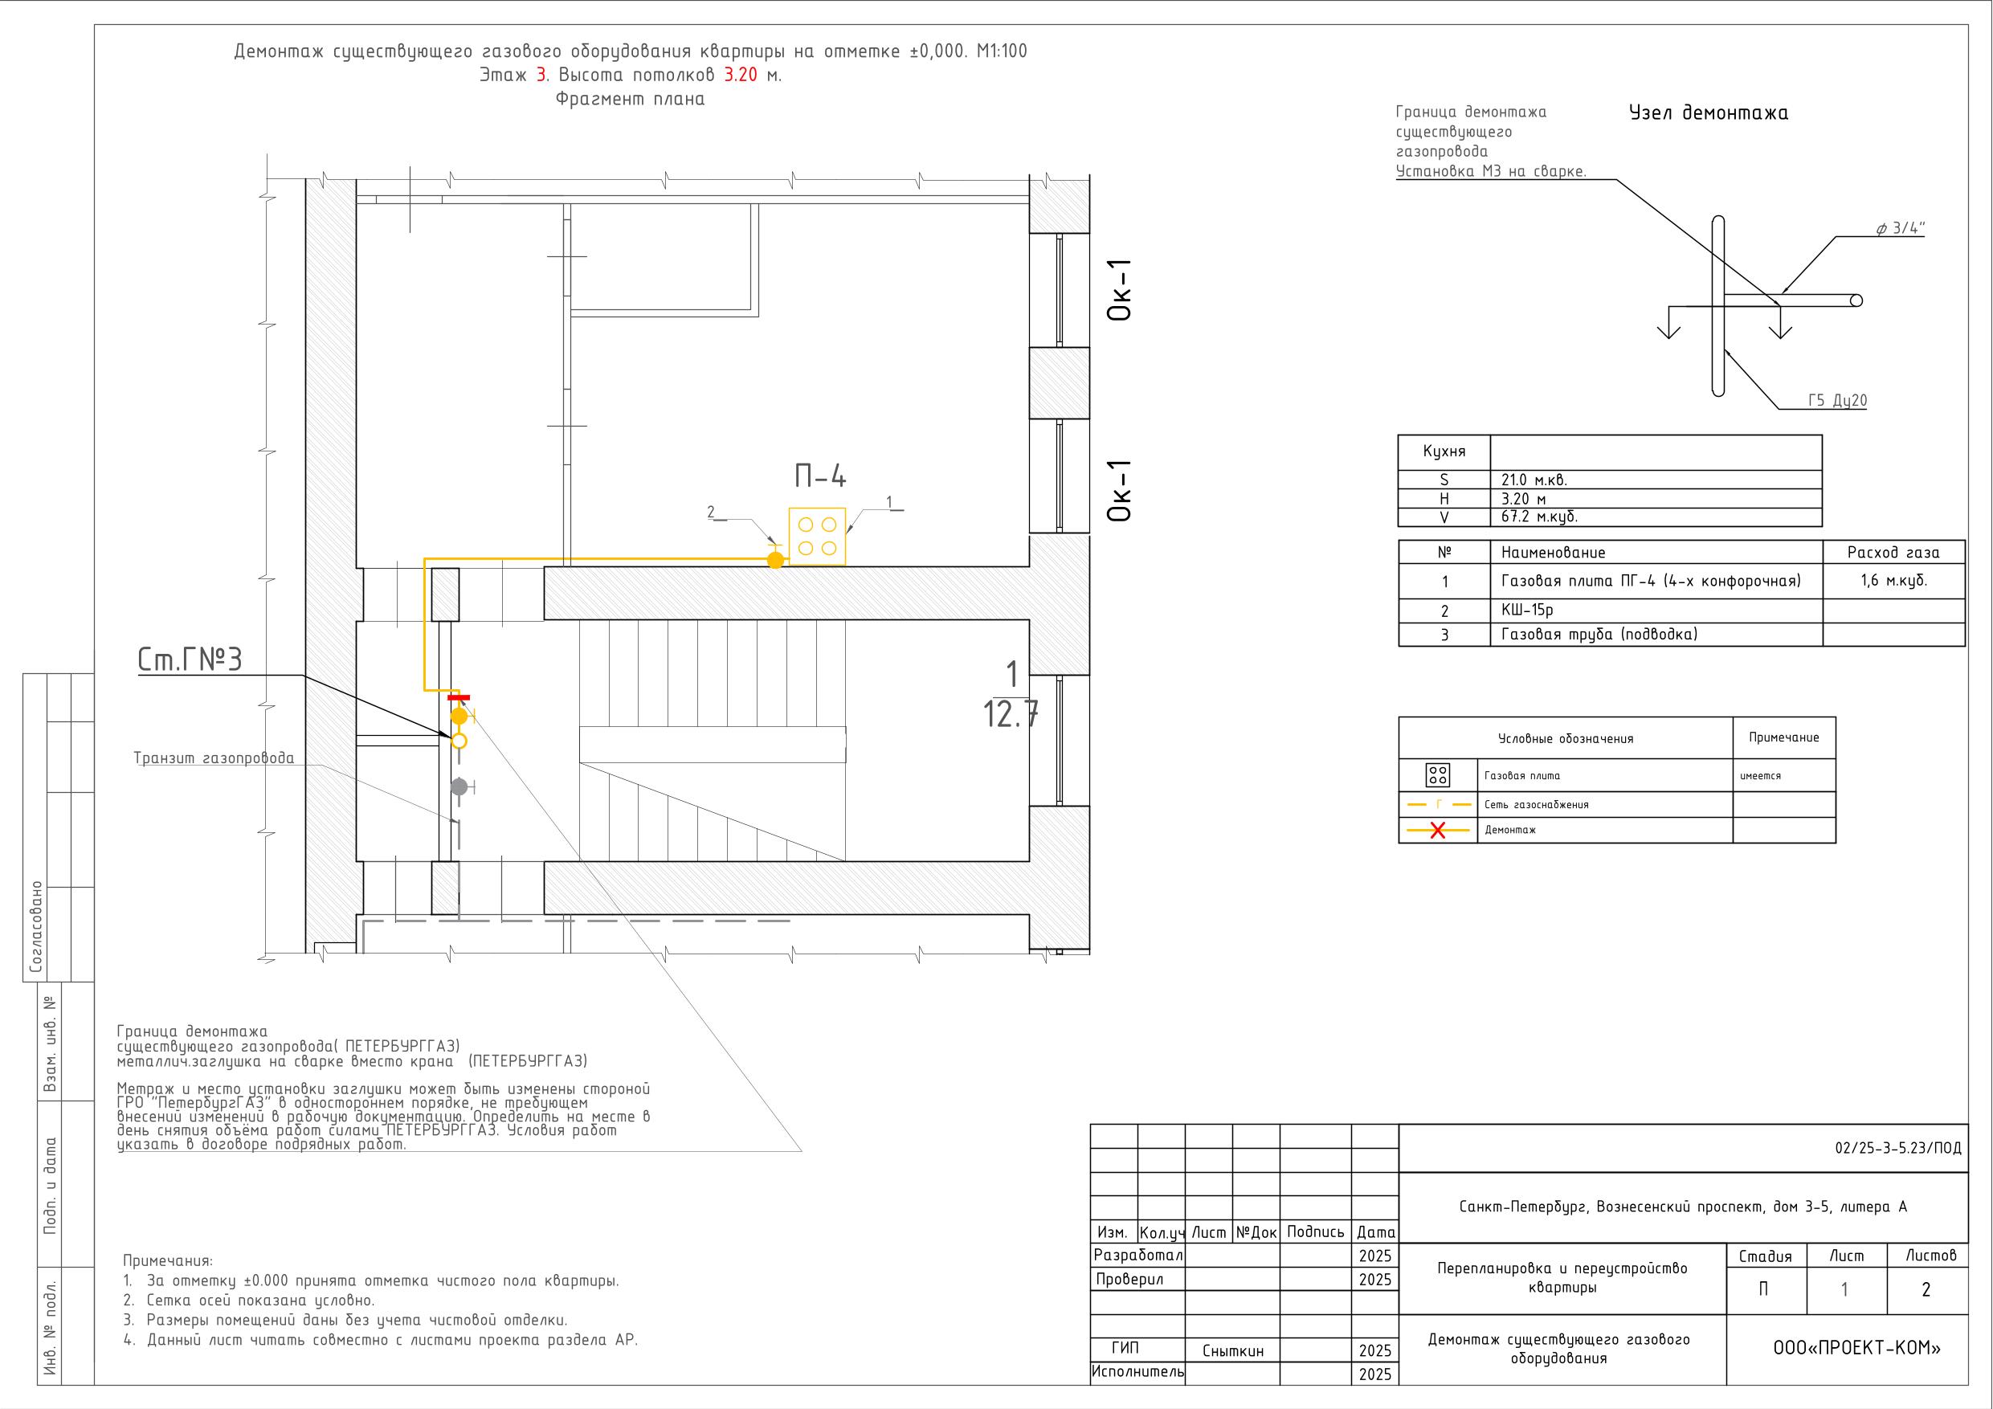Select the 'Расход газа' column header

(x=1894, y=552)
